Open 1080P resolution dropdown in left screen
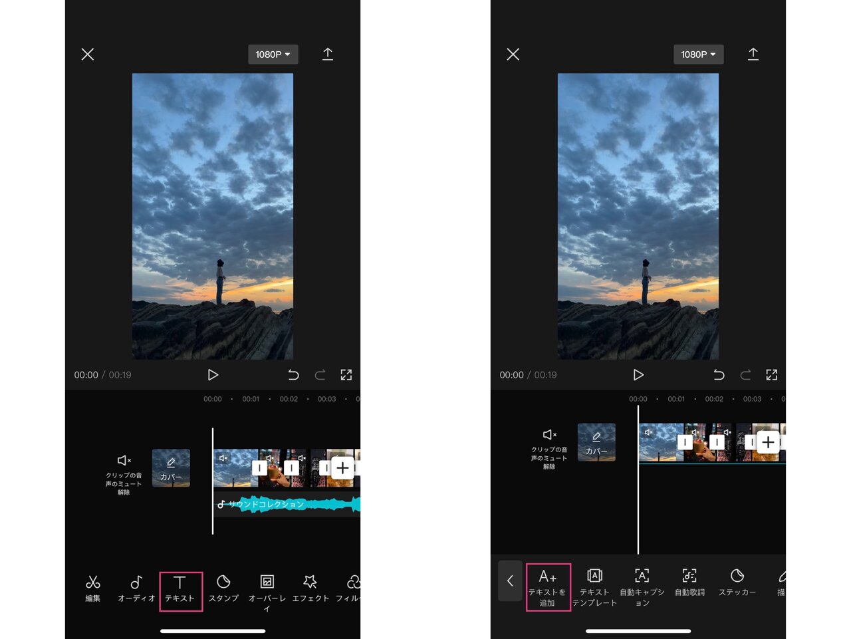851x639 pixels. click(273, 55)
